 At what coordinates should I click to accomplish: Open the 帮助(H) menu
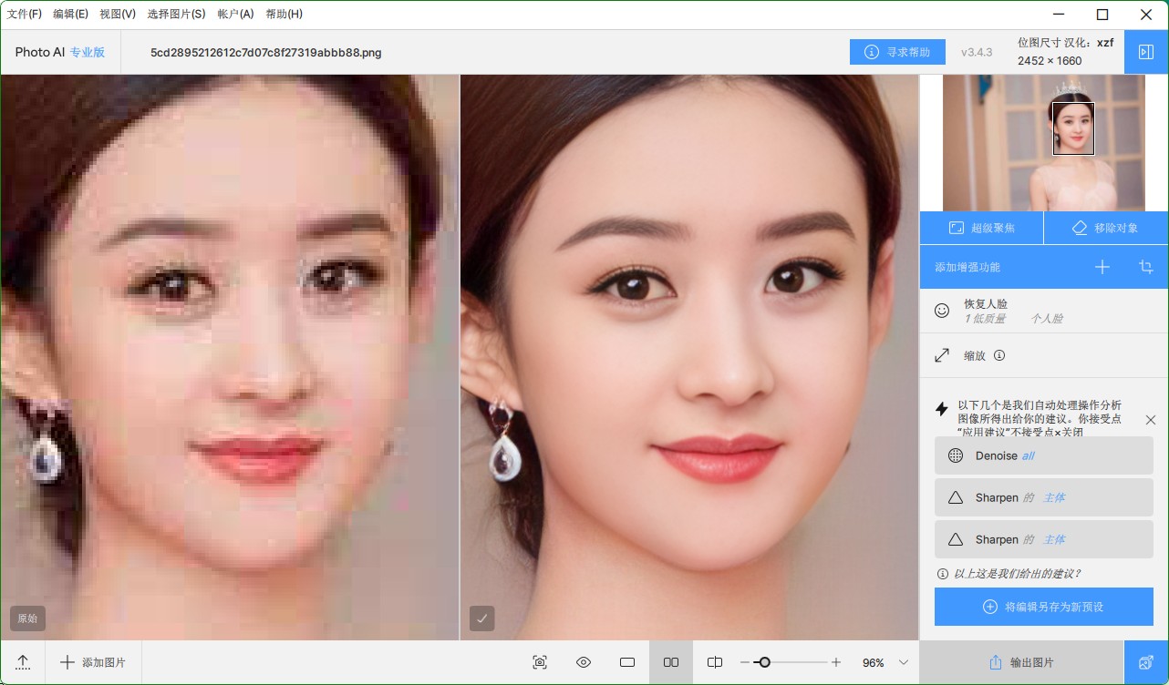(284, 15)
